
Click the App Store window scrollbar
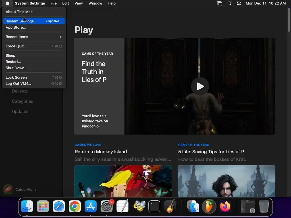(289, 20)
